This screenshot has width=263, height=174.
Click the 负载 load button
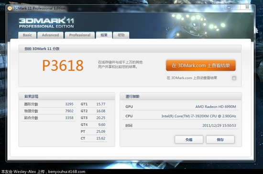click(189, 139)
